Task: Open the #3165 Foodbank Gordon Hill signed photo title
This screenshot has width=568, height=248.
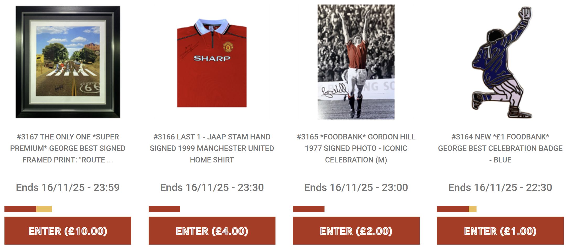Action: 356,148
